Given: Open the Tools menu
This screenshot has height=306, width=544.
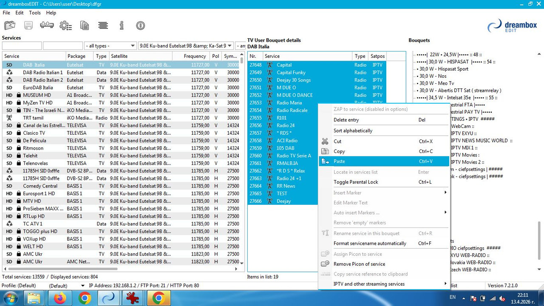Looking at the screenshot, I should 35,13.
